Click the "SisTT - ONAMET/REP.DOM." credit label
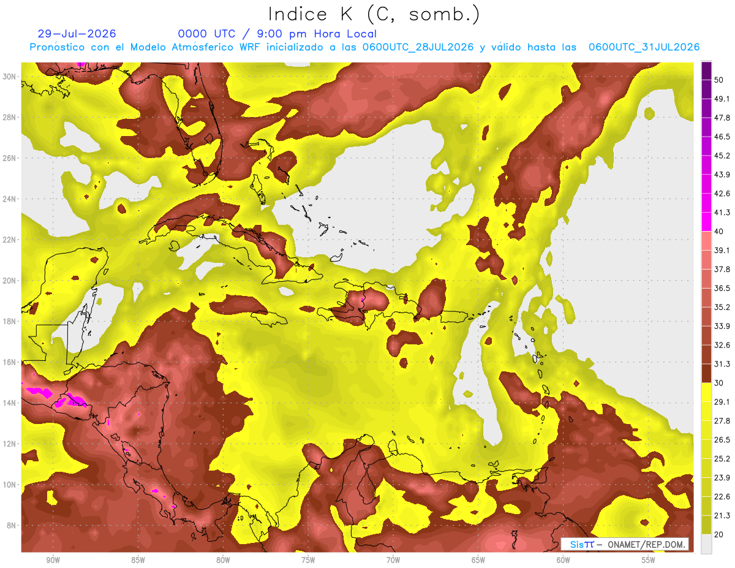735x568 pixels. (x=625, y=544)
